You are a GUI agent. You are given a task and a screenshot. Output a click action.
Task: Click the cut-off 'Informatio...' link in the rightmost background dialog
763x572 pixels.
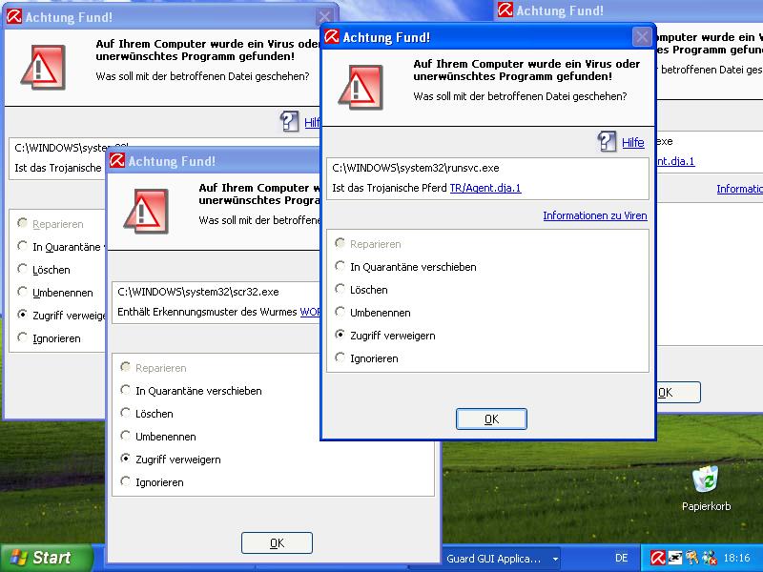pos(740,189)
